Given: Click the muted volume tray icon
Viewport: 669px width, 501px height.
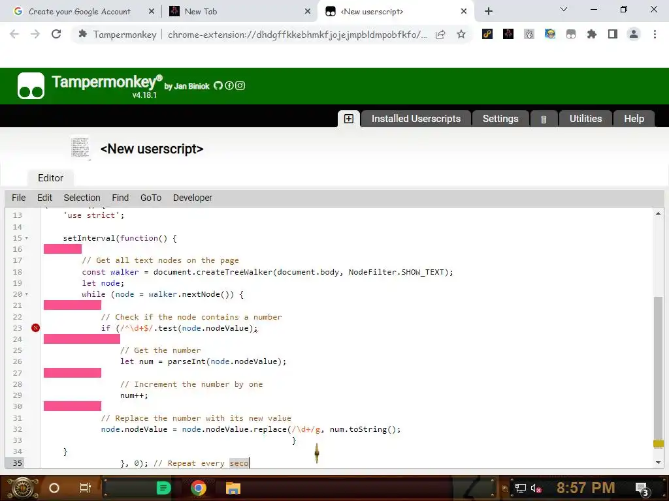Looking at the screenshot, I should pos(536,488).
